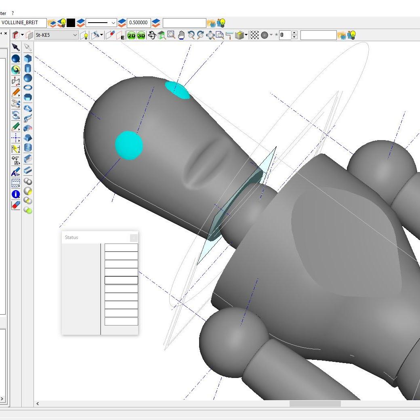The height and width of the screenshot is (420, 420).
Task: Select the sphere primitive tool
Action: tap(27, 78)
